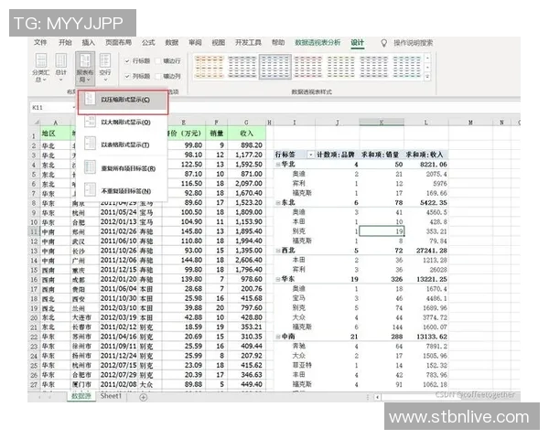Collapse the 华东 pivot group
Viewport: 549px width, 439px height.
[278, 279]
